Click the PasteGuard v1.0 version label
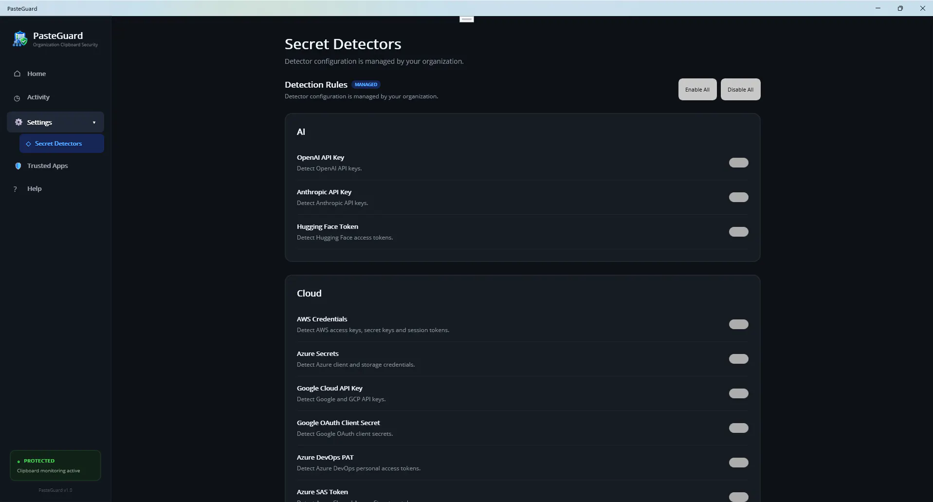Image resolution: width=933 pixels, height=502 pixels. click(55, 490)
